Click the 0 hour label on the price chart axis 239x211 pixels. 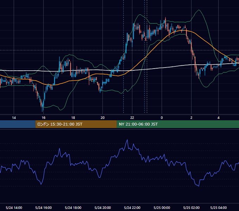(x=162, y=118)
